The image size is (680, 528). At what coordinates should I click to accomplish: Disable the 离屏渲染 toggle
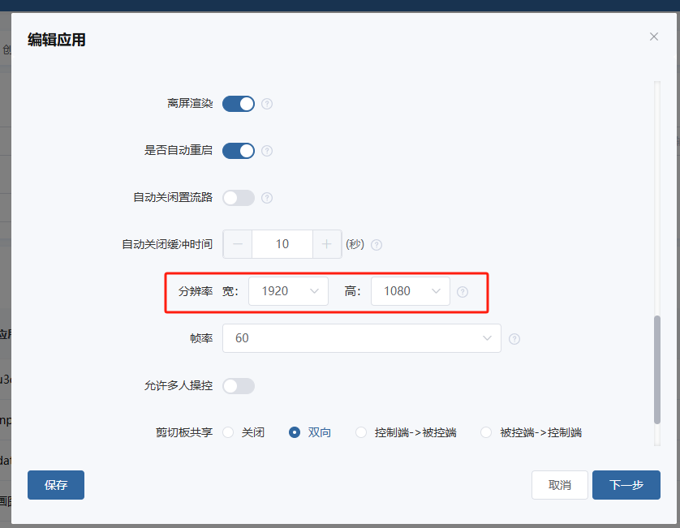pyautogui.click(x=238, y=104)
